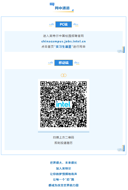Click the bar graphic right of PC端
The width and height of the screenshot is (128, 190).
click(76, 25)
